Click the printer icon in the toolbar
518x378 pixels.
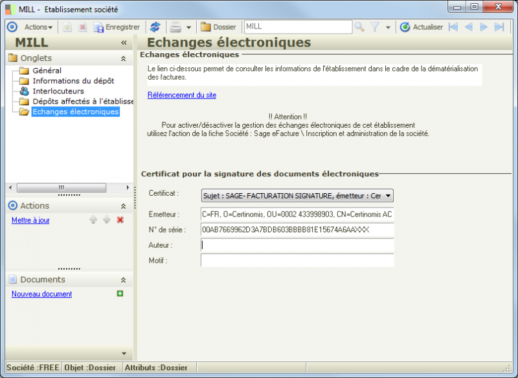pyautogui.click(x=176, y=27)
